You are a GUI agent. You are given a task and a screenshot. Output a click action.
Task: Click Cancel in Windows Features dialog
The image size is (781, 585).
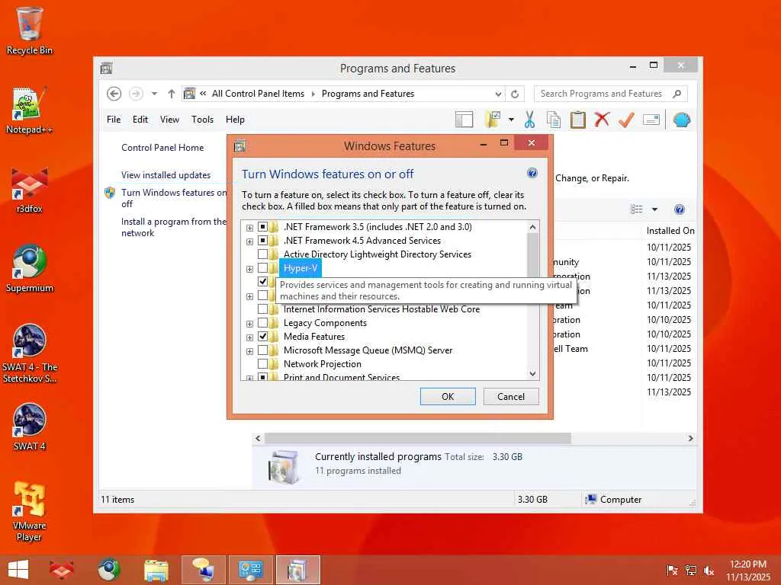point(511,396)
